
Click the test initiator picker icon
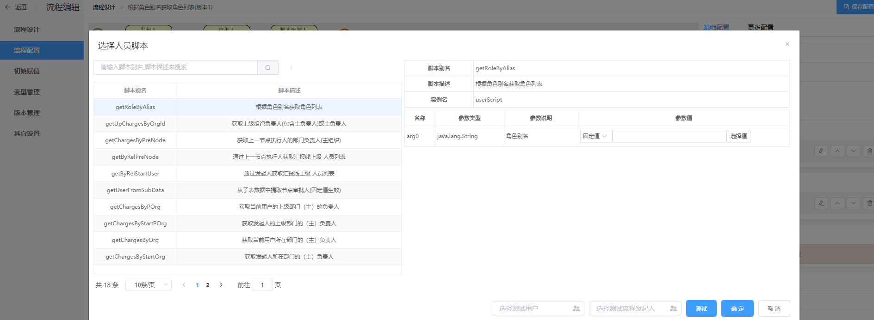(x=673, y=308)
